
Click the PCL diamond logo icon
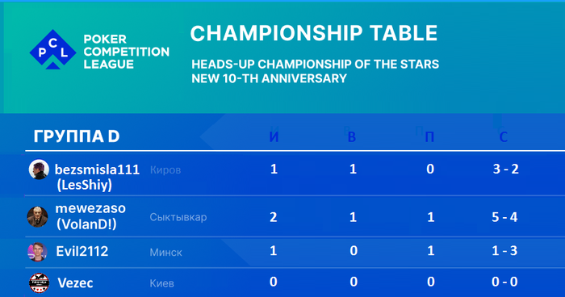click(x=52, y=49)
